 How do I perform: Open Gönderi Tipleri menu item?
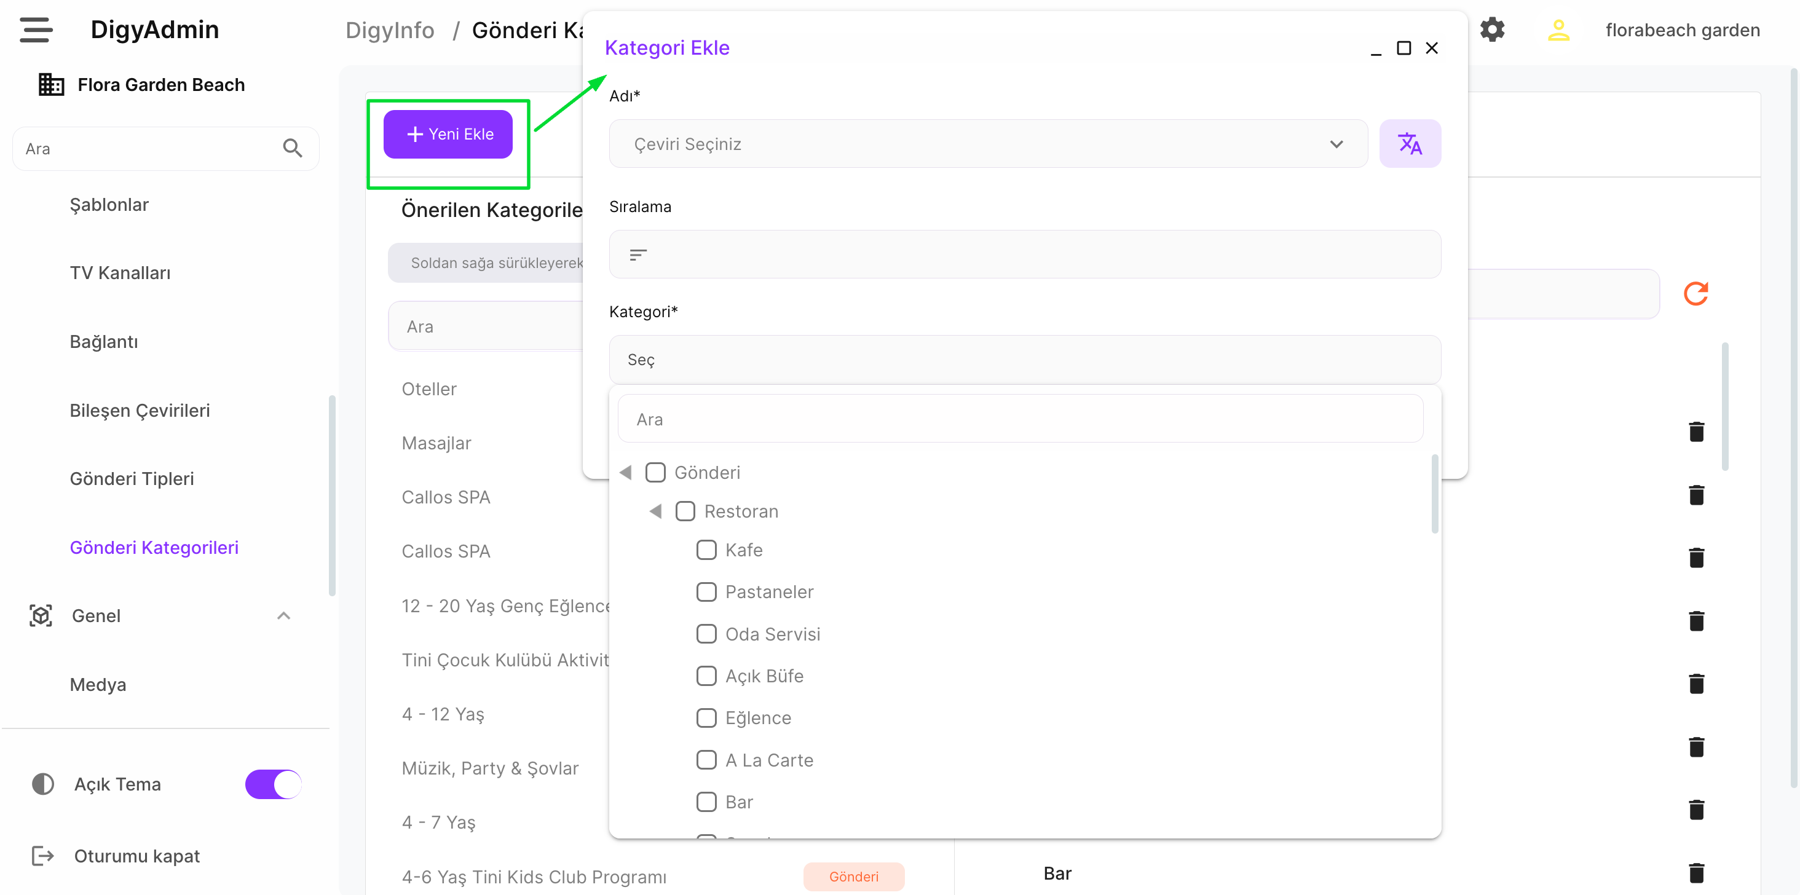tap(132, 479)
